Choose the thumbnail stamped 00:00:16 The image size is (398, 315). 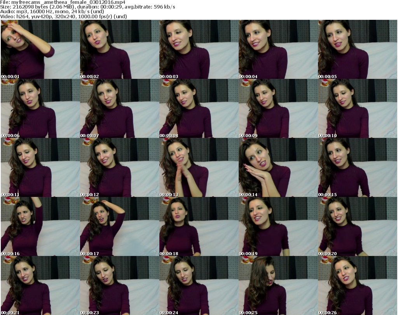click(x=40, y=226)
